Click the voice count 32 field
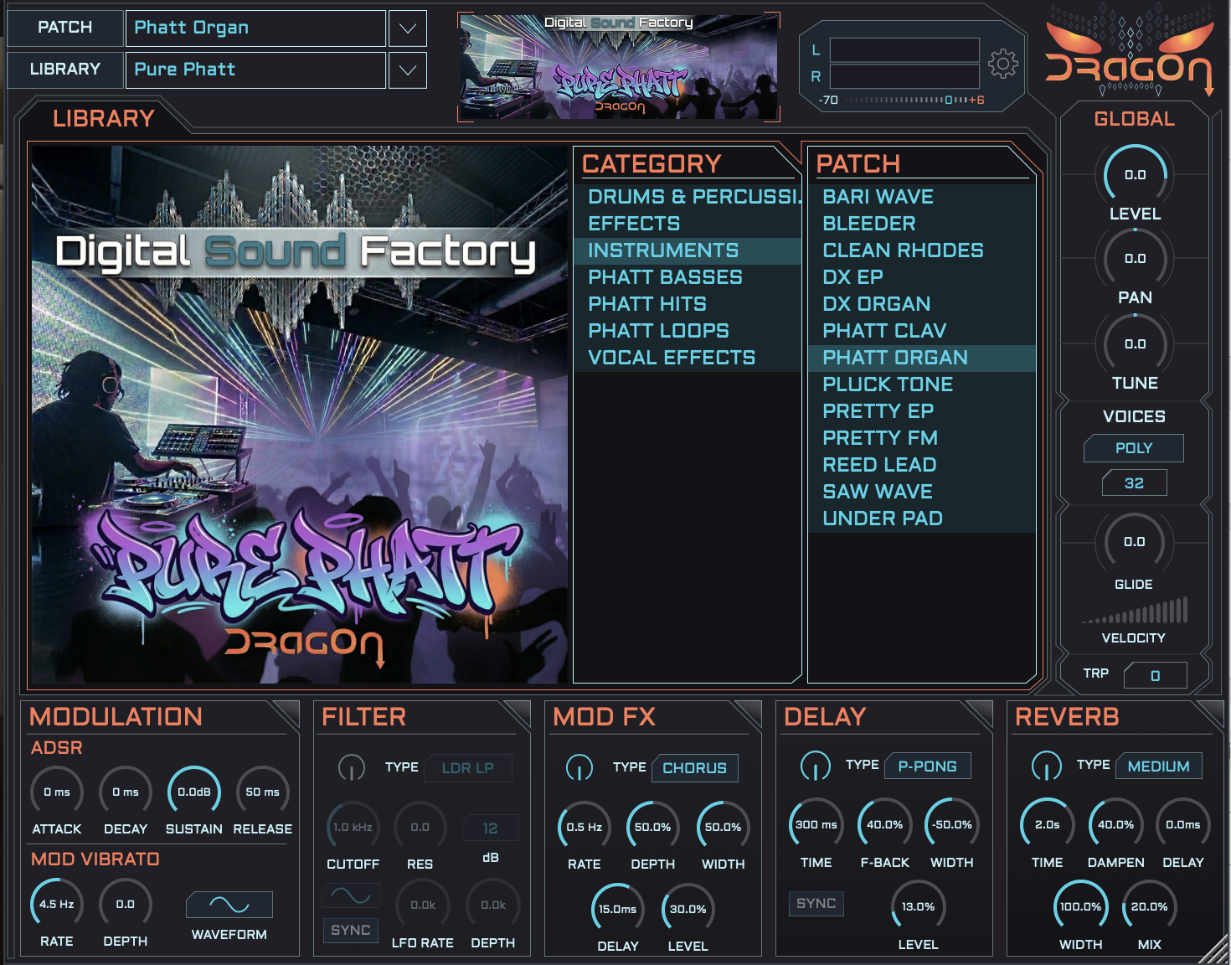This screenshot has height=965, width=1231. (x=1134, y=483)
